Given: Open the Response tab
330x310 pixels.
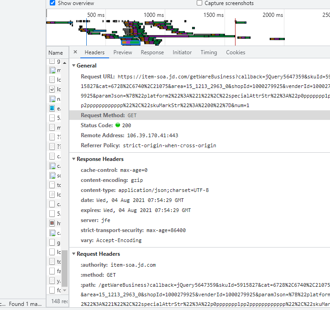Looking at the screenshot, I should 152,52.
